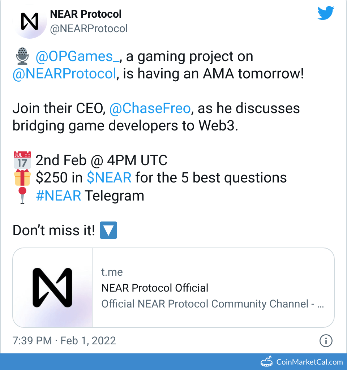Click the NEAR Protocol display name
The width and height of the screenshot is (347, 370).
[x=86, y=14]
